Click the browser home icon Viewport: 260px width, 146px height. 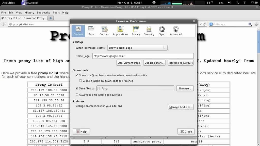pyautogui.click(x=256, y=24)
